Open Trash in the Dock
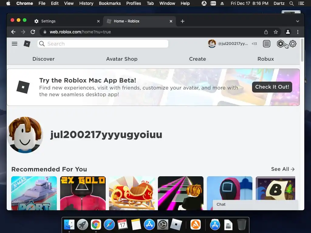 pos(241,225)
